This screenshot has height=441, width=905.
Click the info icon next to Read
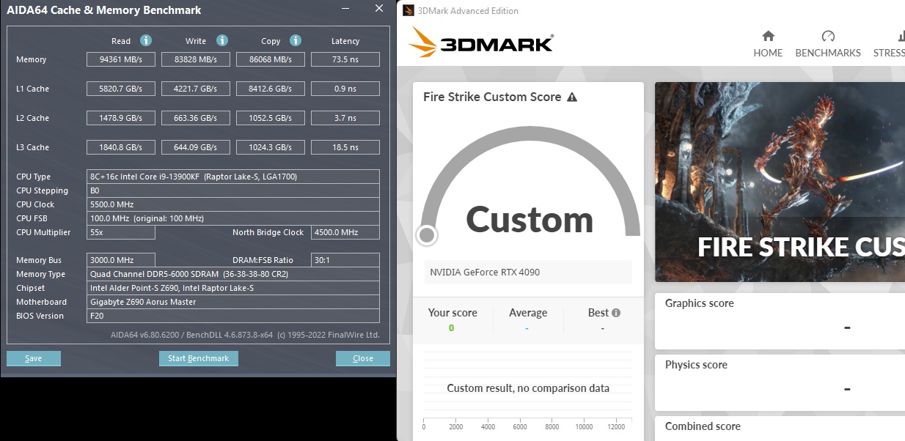tap(146, 40)
